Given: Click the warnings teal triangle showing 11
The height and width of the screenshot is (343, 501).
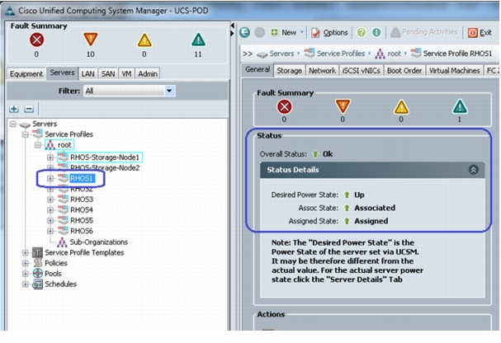Looking at the screenshot, I should point(198,40).
